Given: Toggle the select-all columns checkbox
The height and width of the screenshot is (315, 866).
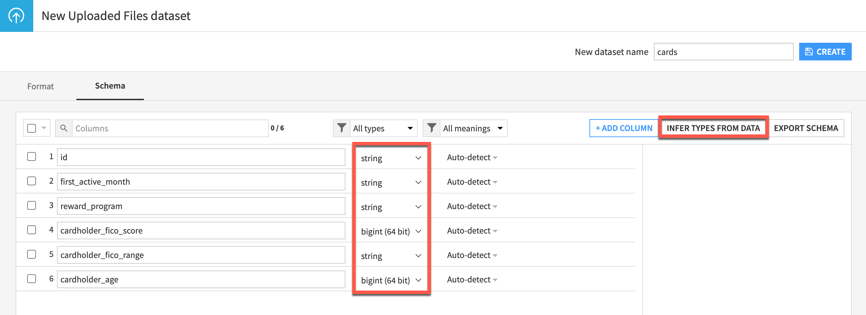Looking at the screenshot, I should tap(32, 128).
